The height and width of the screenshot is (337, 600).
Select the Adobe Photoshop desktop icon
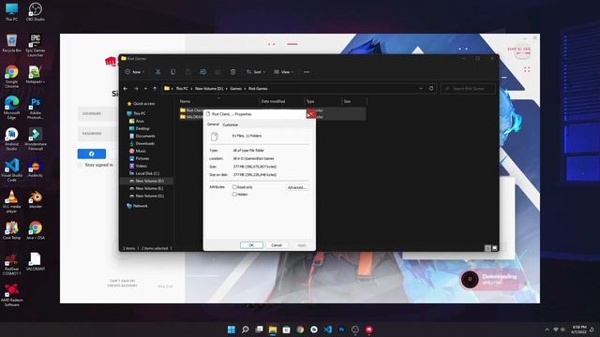pyautogui.click(x=36, y=108)
